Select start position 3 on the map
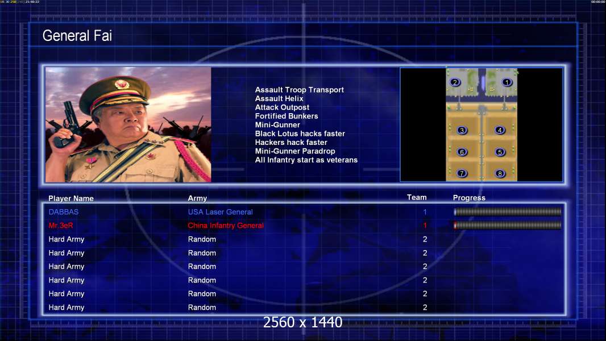The height and width of the screenshot is (341, 606). 462,131
